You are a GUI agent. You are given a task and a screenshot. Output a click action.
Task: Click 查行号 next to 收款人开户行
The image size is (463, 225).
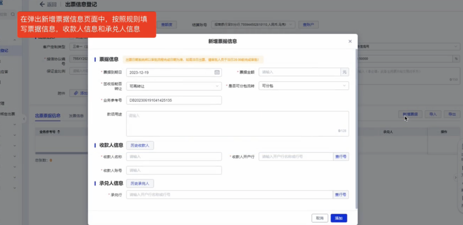pyautogui.click(x=341, y=157)
